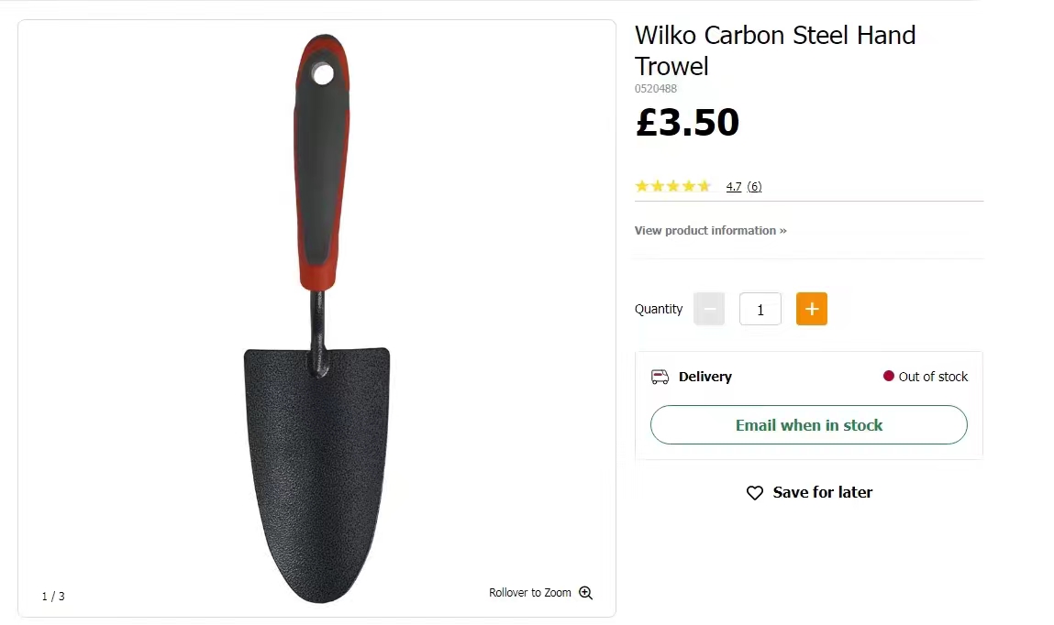Click the Delivery label
The width and height of the screenshot is (1054, 625).
(x=705, y=377)
